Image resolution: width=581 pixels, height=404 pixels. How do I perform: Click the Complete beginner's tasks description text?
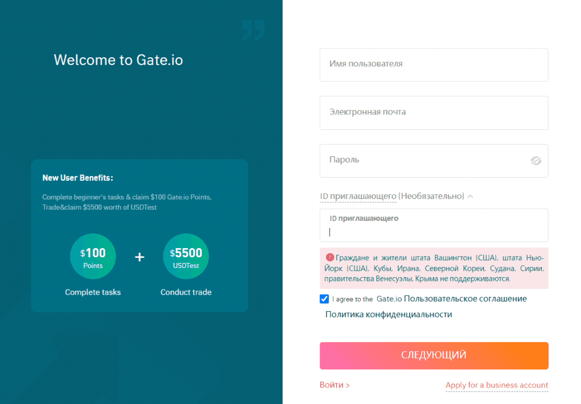(127, 202)
